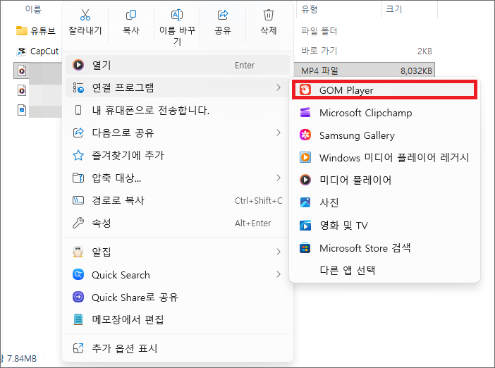
Task: Click 다른 앱 선택 to choose another app
Action: [347, 270]
